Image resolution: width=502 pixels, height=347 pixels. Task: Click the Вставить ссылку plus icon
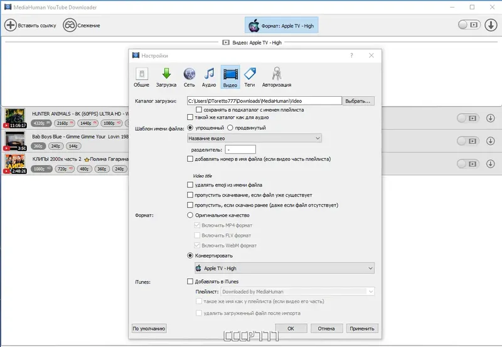point(10,25)
